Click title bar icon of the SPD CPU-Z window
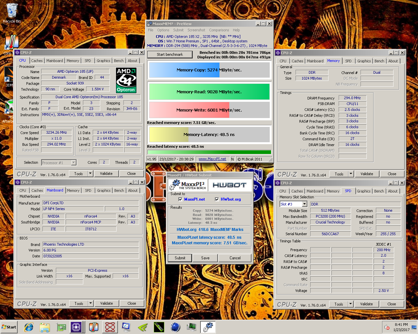418x334 pixels. tap(278, 183)
